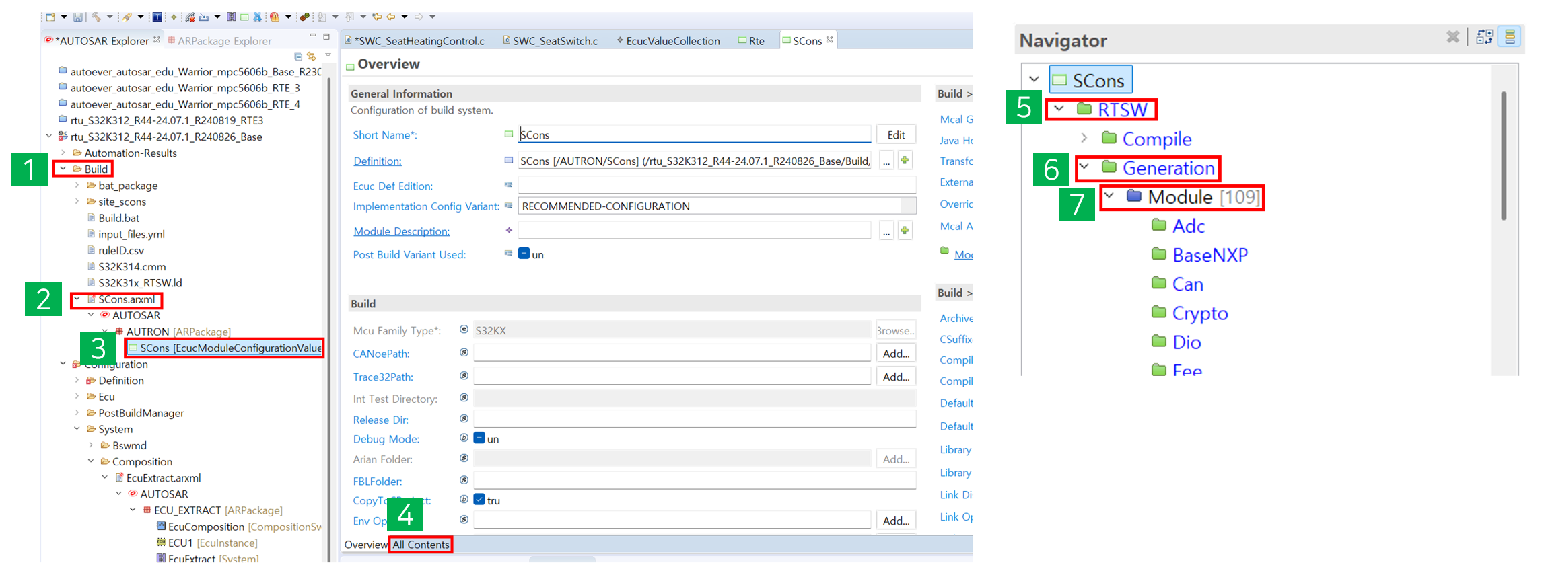Toggle the Post Build Variant Used checkbox
This screenshot has width=1544, height=577.
[x=524, y=254]
